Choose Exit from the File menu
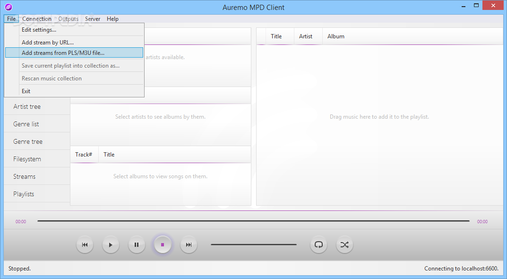The width and height of the screenshot is (507, 279). 74,91
